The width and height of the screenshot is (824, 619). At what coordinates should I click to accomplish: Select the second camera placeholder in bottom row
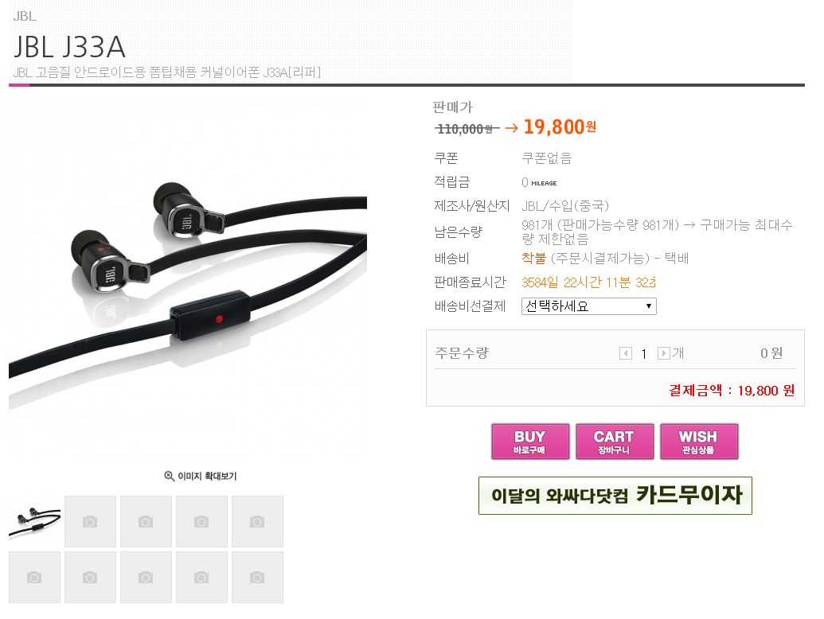pyautogui.click(x=91, y=577)
